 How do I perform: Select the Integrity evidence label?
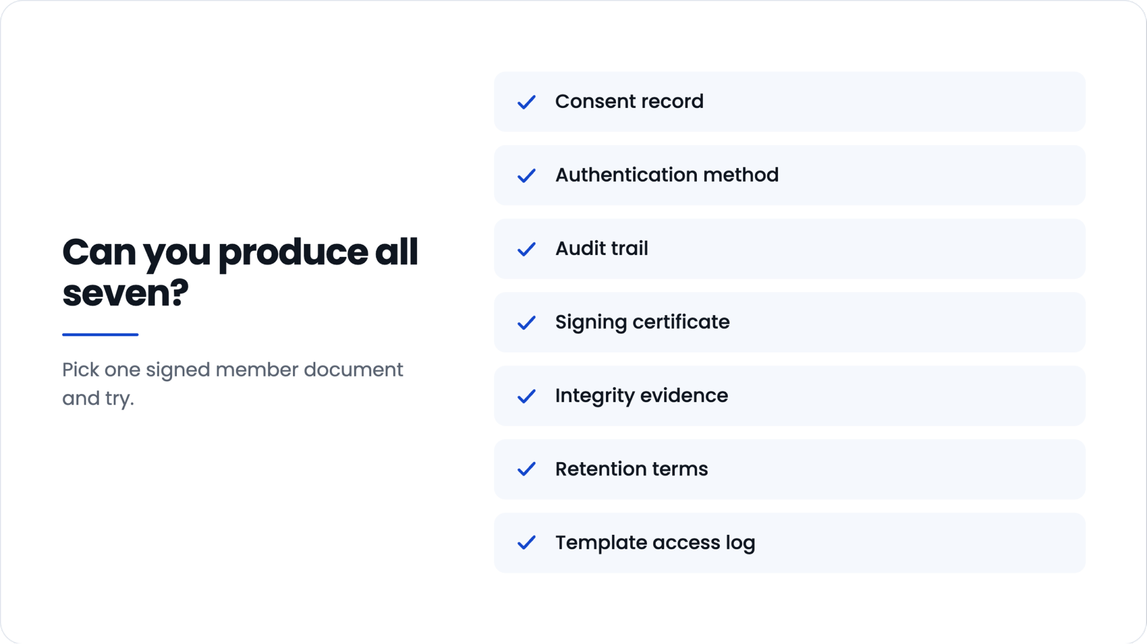pos(641,396)
